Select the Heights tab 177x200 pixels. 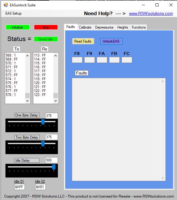[122, 27]
